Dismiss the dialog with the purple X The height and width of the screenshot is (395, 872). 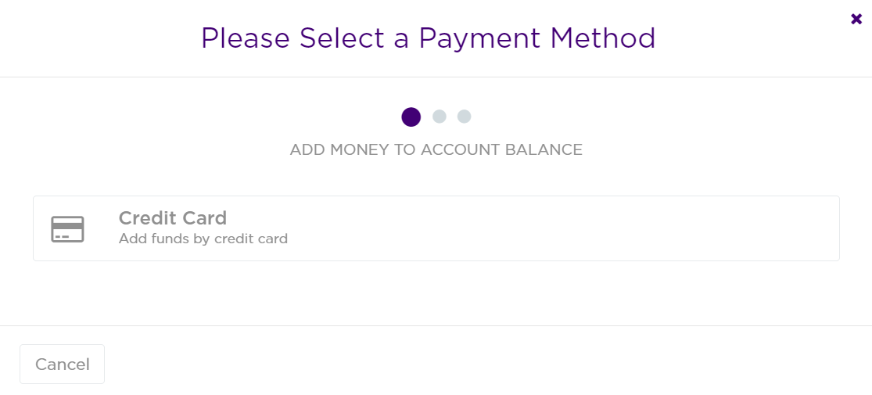click(856, 19)
